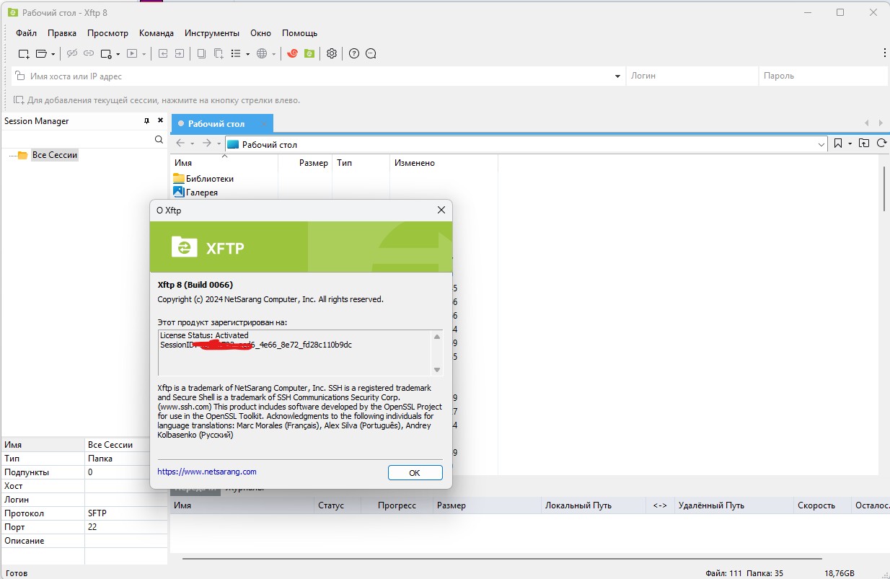Click the Help question mark icon
The image size is (890, 579).
354,53
